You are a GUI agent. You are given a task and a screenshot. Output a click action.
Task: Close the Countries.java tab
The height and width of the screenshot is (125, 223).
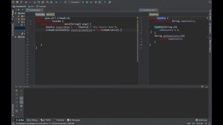157,10
